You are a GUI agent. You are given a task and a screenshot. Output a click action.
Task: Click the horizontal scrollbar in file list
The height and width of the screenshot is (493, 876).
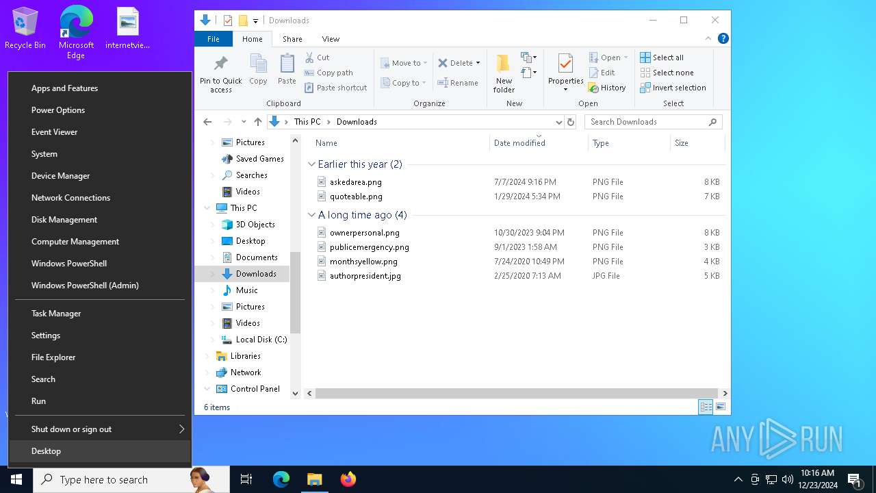coord(518,394)
